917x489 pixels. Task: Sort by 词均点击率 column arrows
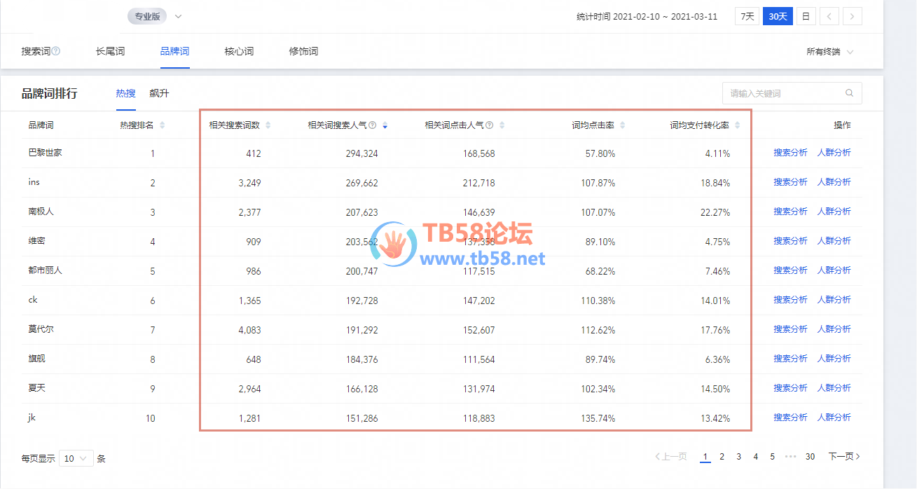pyautogui.click(x=623, y=125)
